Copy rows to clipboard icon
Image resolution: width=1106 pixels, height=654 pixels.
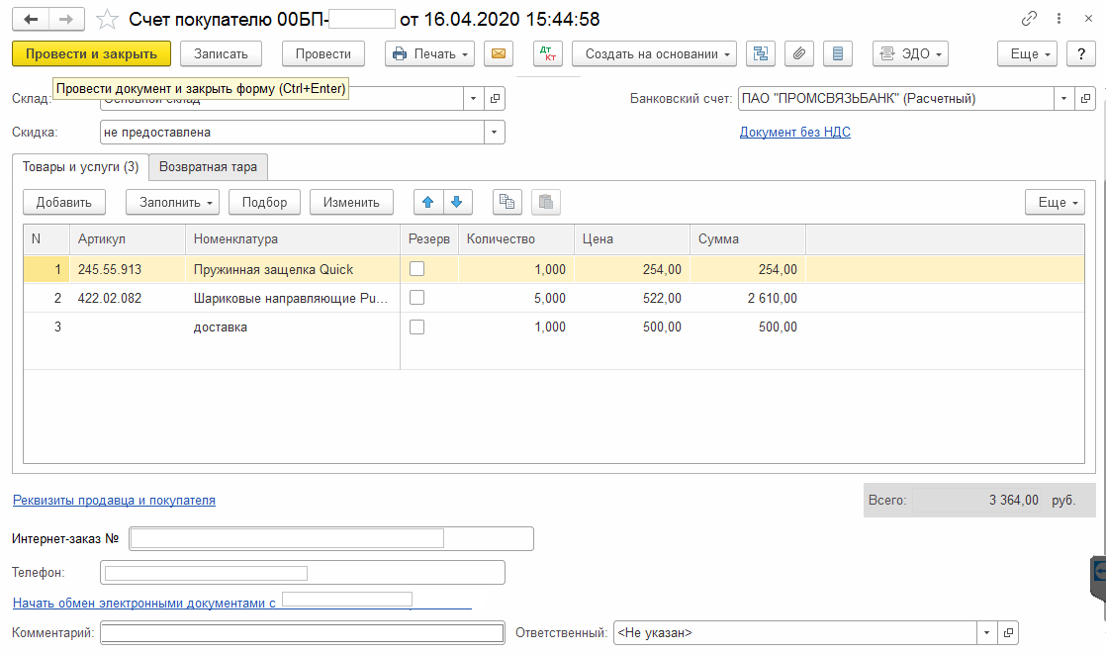(x=507, y=203)
